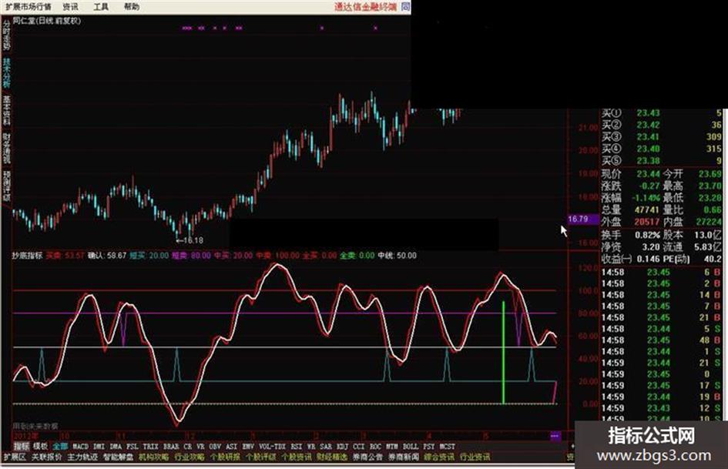Switch indicator to KDJ
This screenshot has width=728, height=469.
342,446
